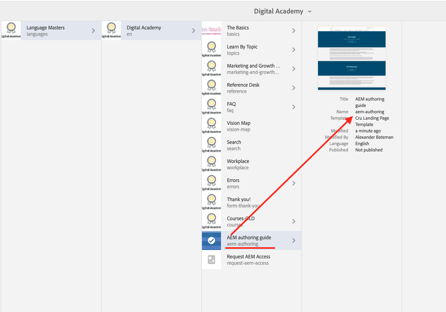Click Learn By Topic page icon
446x312 pixels.
pyautogui.click(x=211, y=50)
